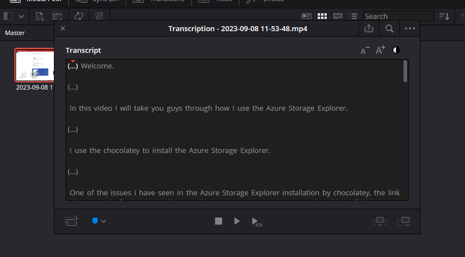Click the Sync Clips icon
465x257 pixels.
78,16
